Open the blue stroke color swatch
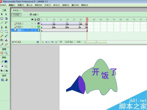 point(6,62)
